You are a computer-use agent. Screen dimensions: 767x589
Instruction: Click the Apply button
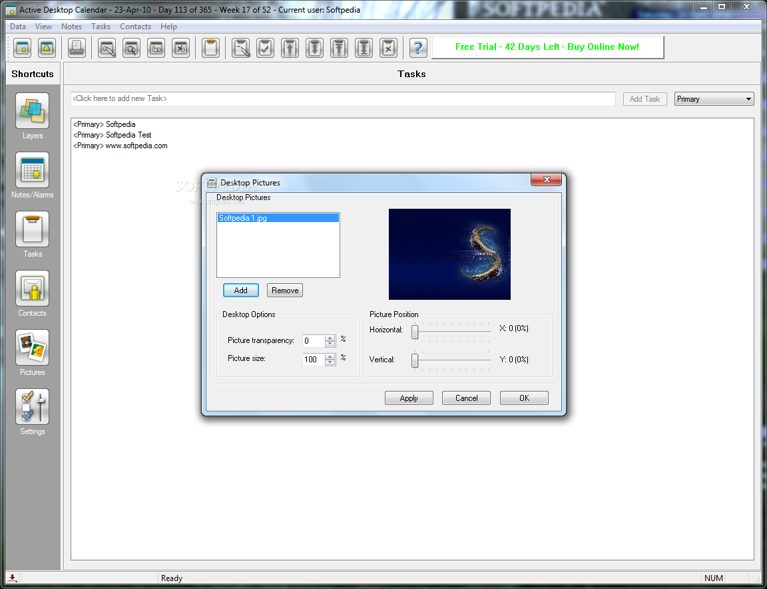pyautogui.click(x=409, y=398)
